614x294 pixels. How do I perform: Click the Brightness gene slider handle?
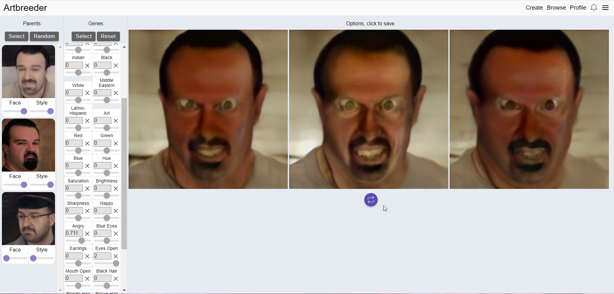tap(107, 196)
